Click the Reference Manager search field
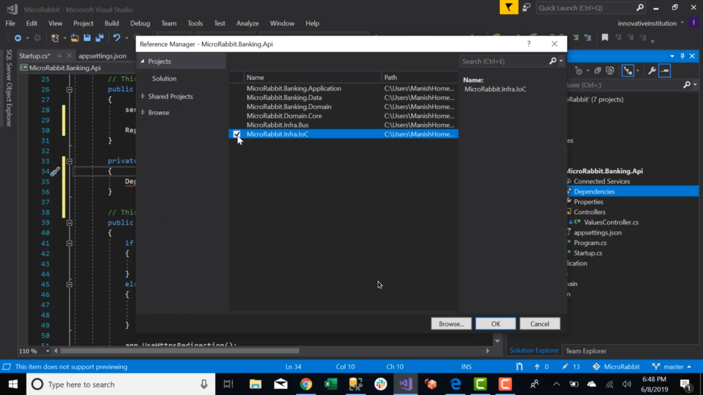The height and width of the screenshot is (395, 703). pyautogui.click(x=504, y=61)
